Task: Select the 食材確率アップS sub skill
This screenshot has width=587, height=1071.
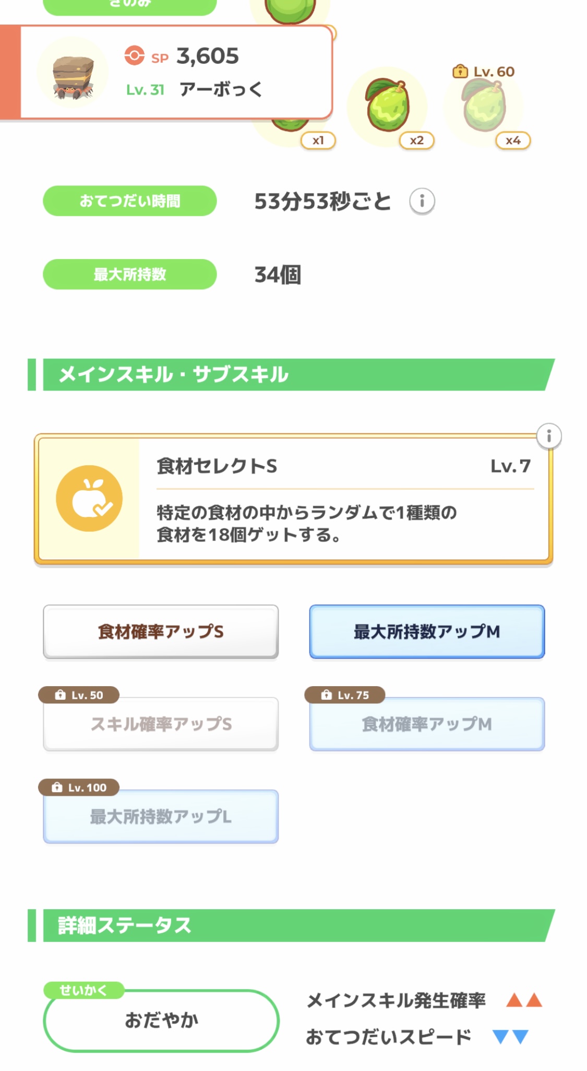Action: pyautogui.click(x=161, y=631)
